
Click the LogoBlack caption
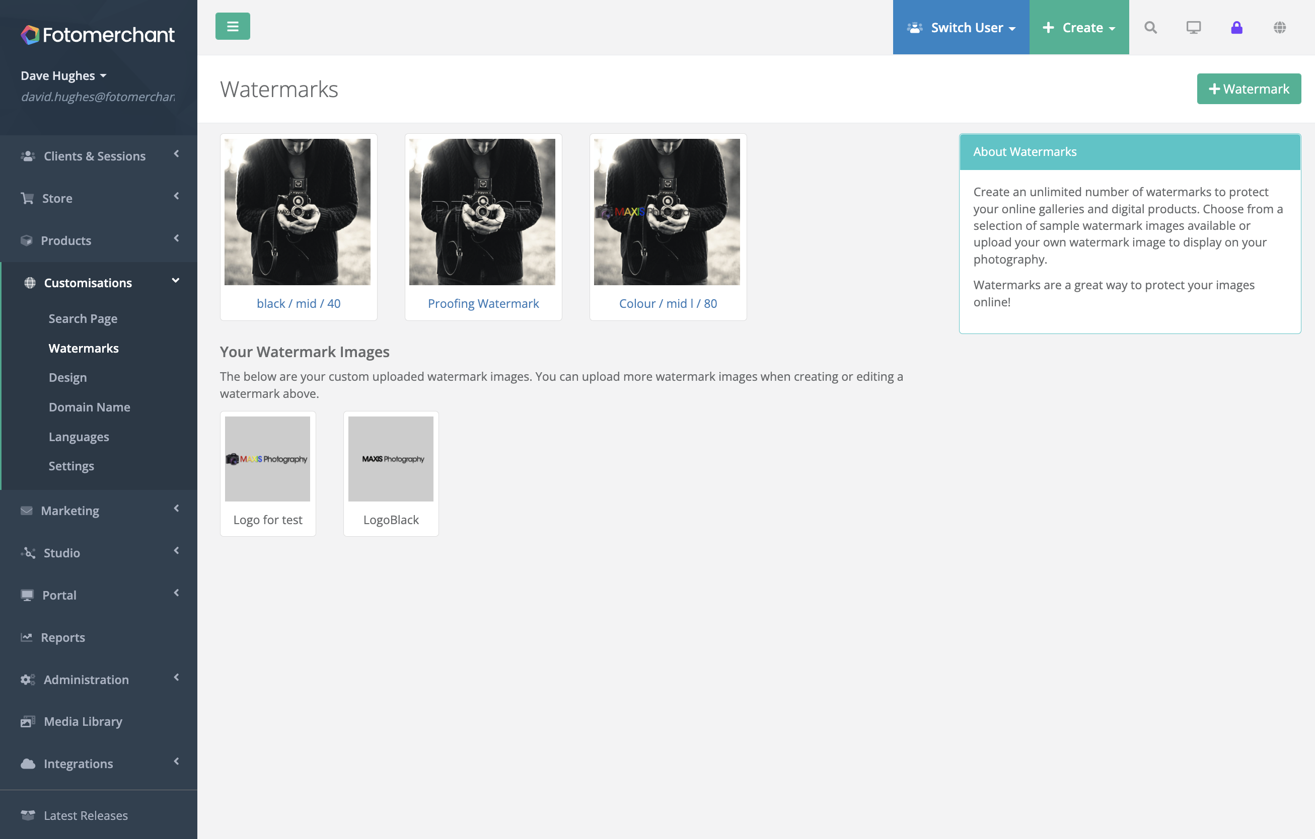tap(391, 519)
